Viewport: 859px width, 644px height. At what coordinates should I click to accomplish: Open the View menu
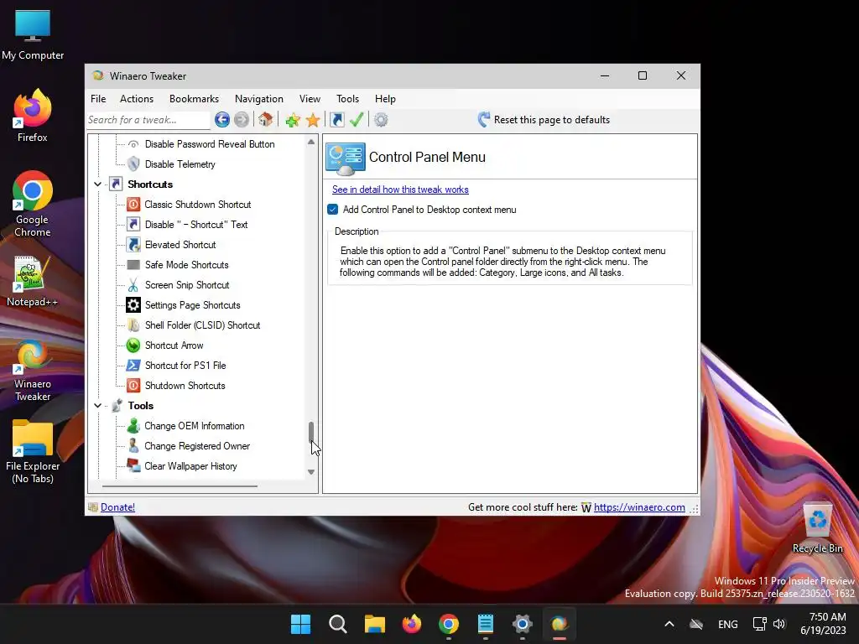[x=310, y=99]
